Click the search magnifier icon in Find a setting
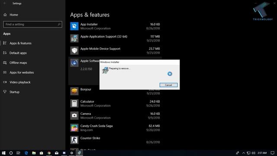Viewport: 277px width, 156px height. click(59, 24)
